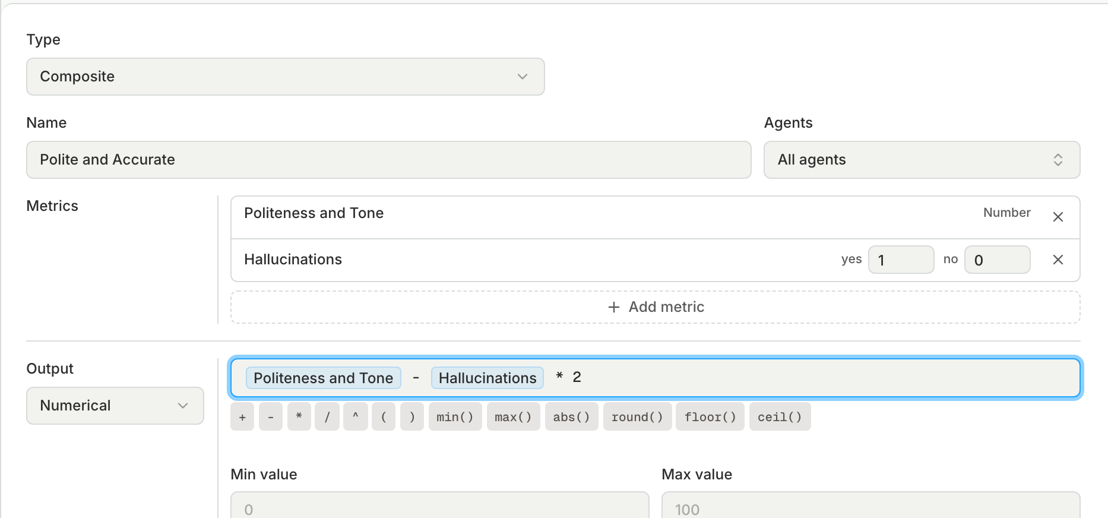Click the Hallucinations yes value field
Screen dimensions: 1108x518
point(901,260)
